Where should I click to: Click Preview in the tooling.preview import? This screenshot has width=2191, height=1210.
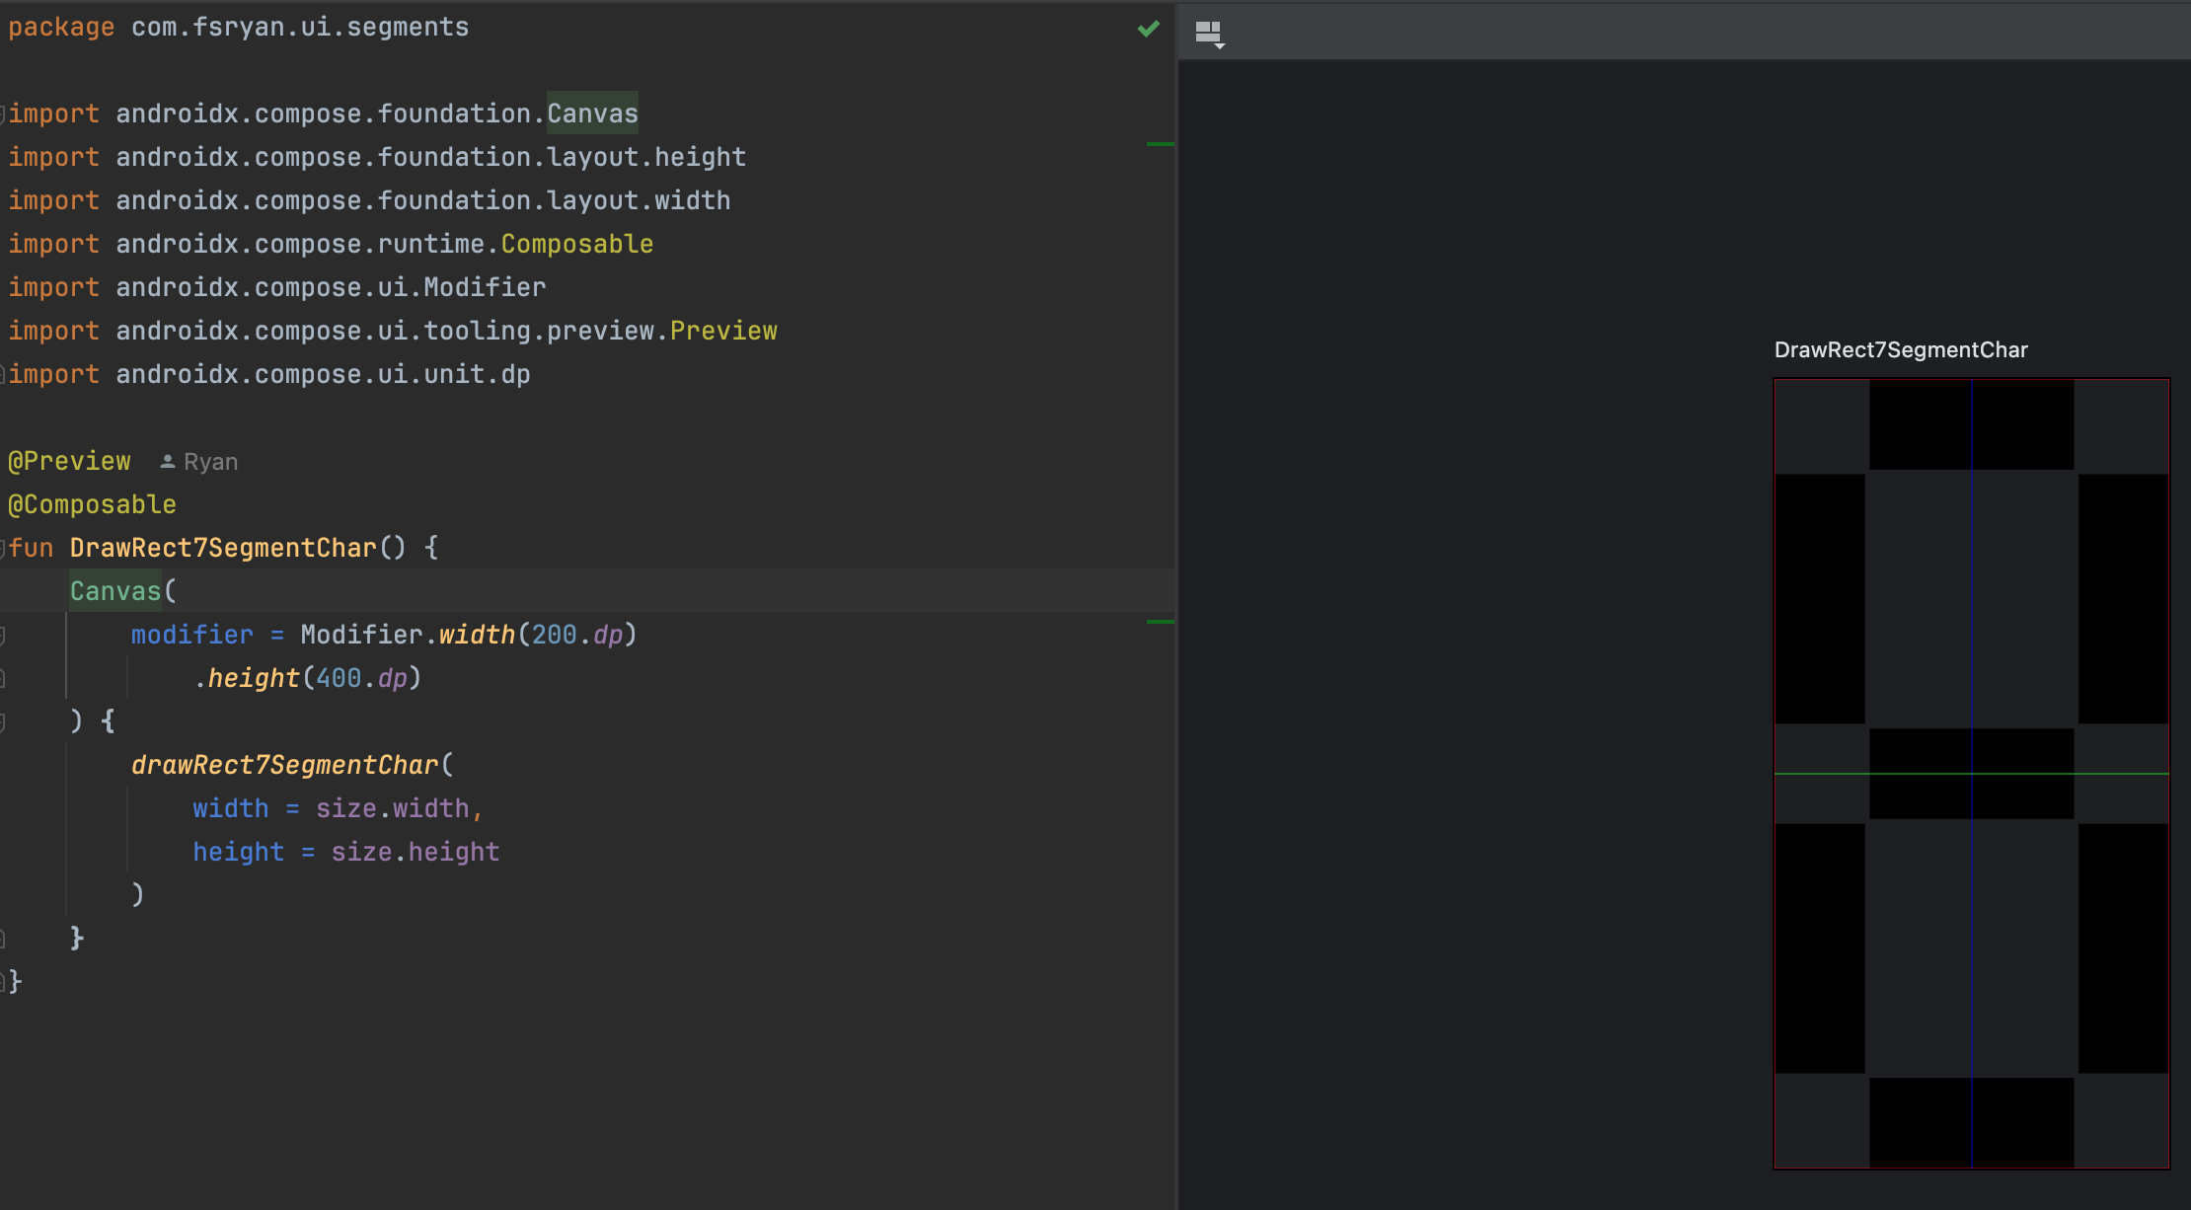(x=723, y=331)
